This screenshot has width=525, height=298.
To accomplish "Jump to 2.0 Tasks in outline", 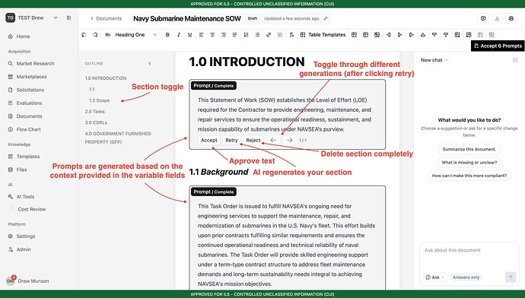I will point(95,112).
